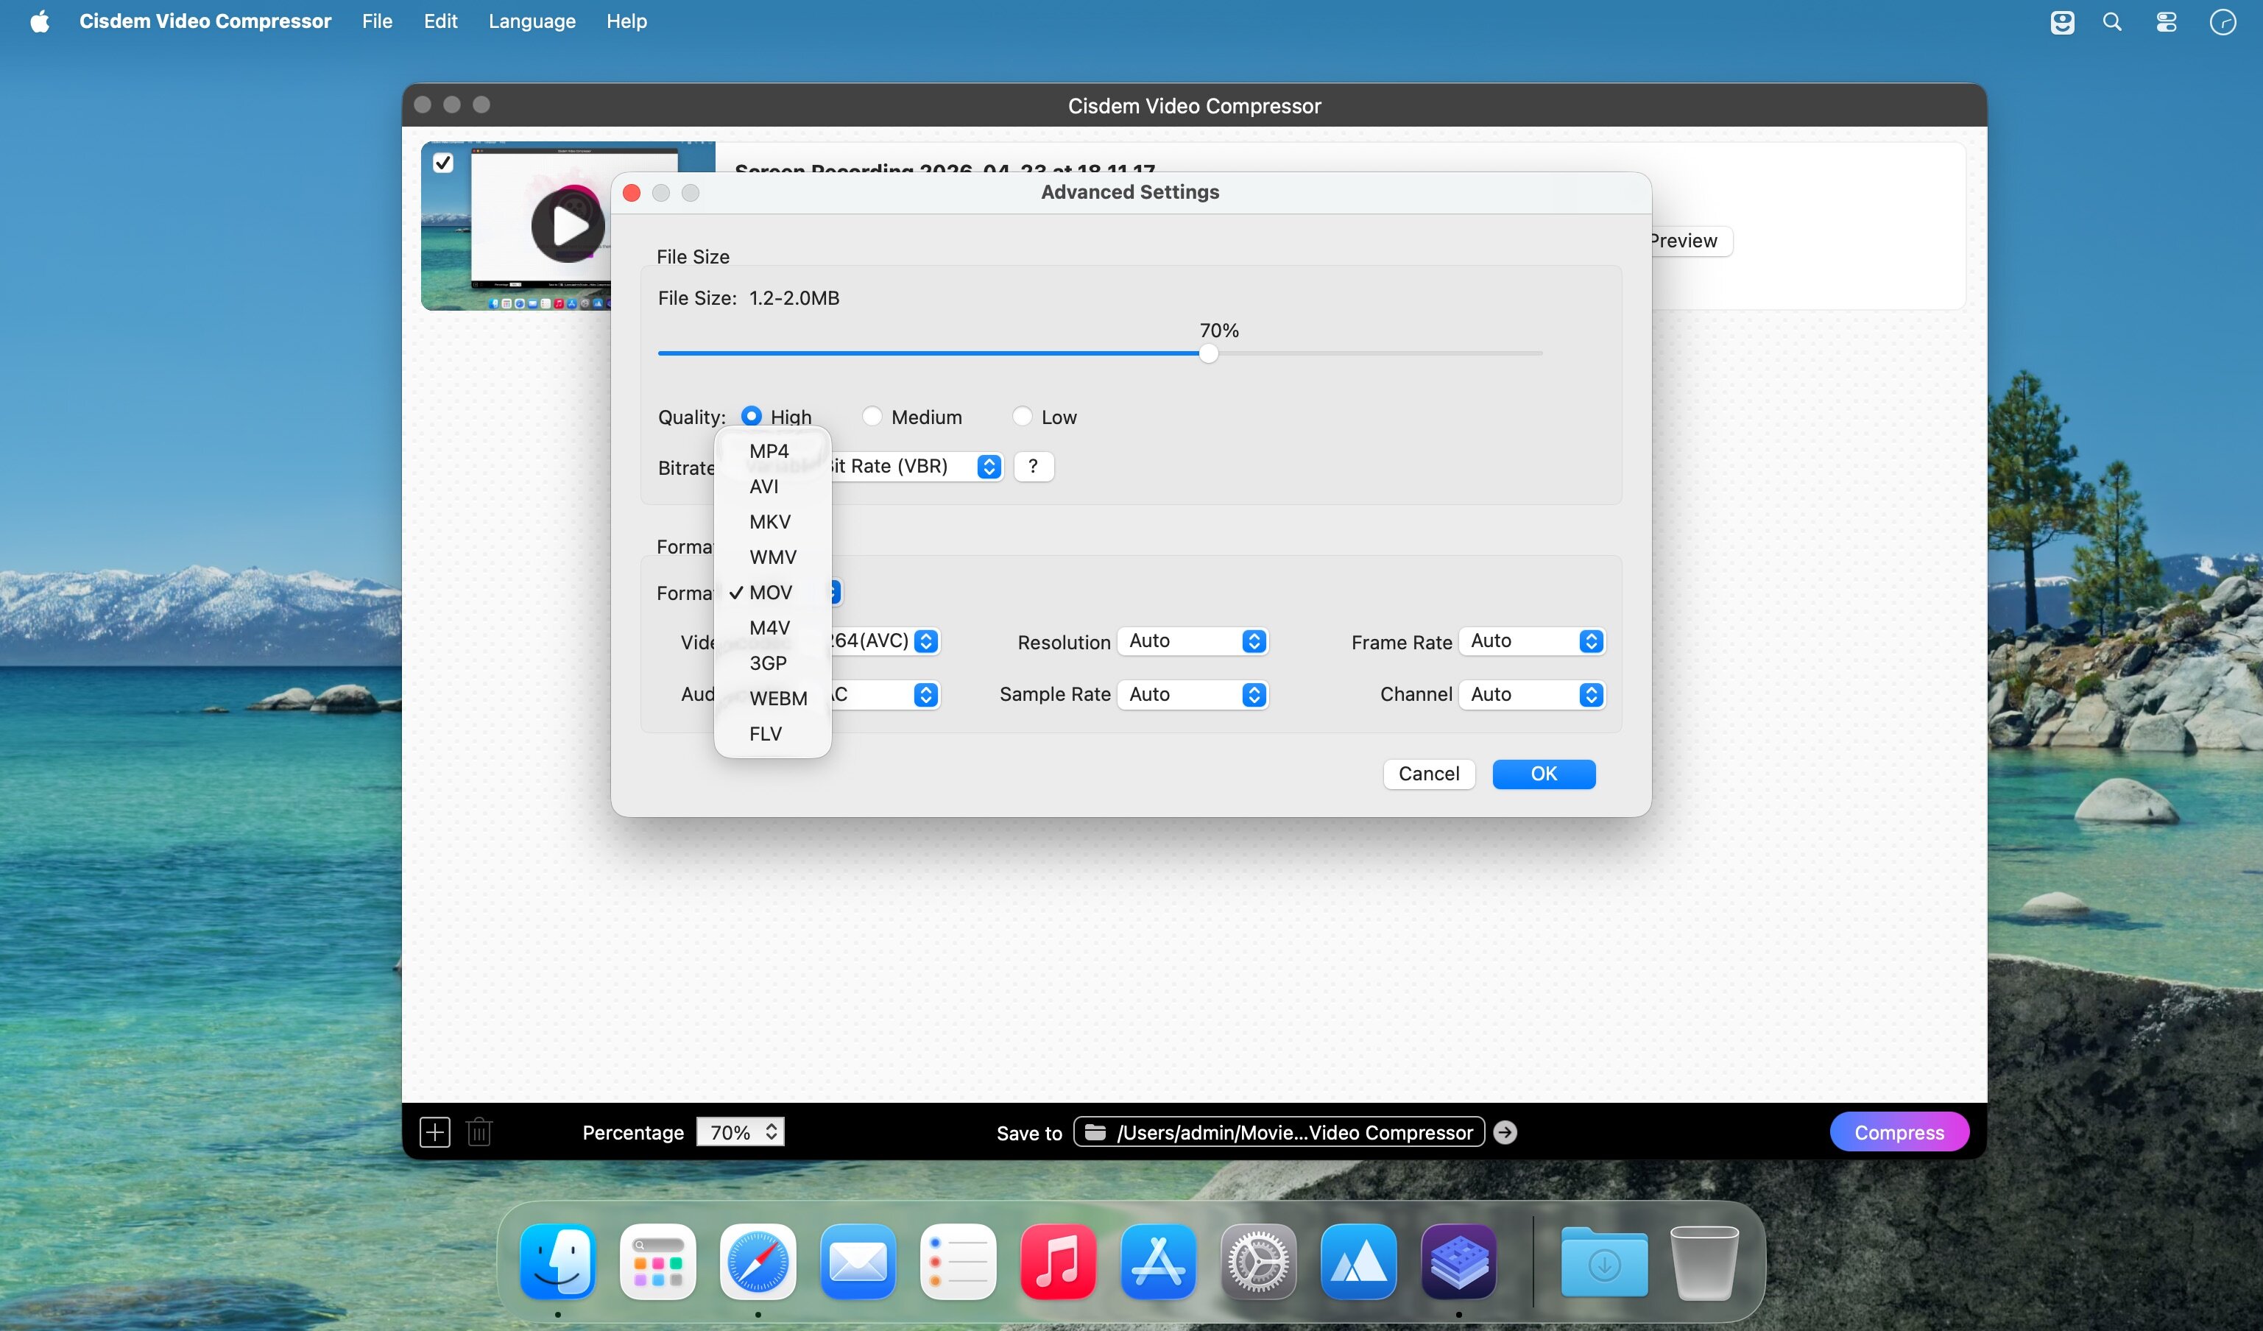
Task: Select Medium quality option
Action: click(x=871, y=417)
